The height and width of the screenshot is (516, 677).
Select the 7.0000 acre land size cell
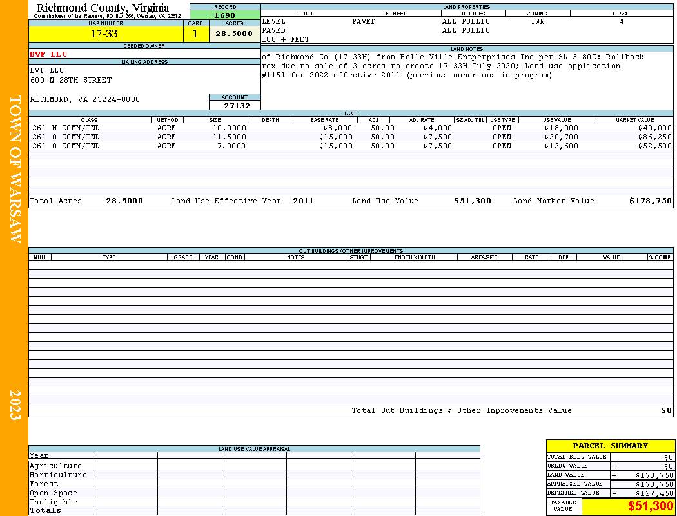click(x=231, y=146)
